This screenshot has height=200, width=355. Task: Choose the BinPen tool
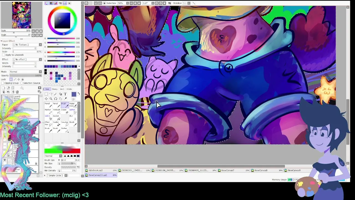(x=65, y=130)
